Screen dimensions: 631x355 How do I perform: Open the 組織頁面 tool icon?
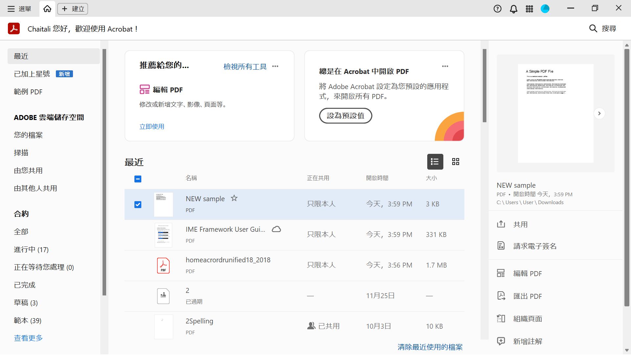point(501,319)
